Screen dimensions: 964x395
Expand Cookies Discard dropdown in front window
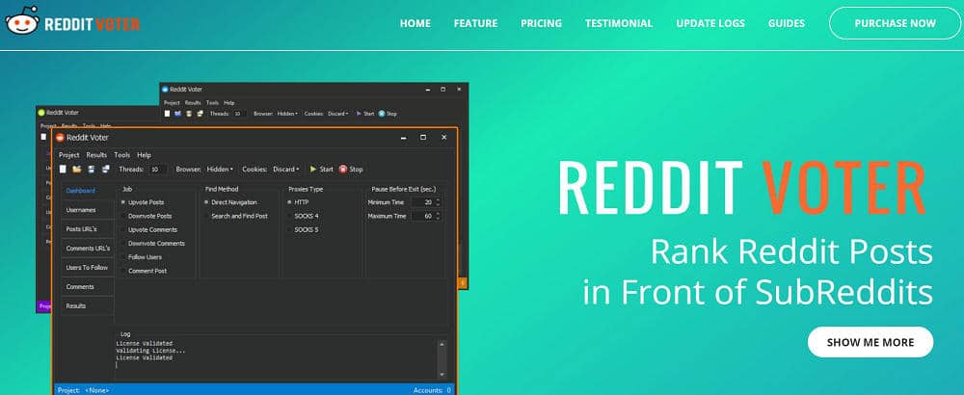click(x=286, y=169)
